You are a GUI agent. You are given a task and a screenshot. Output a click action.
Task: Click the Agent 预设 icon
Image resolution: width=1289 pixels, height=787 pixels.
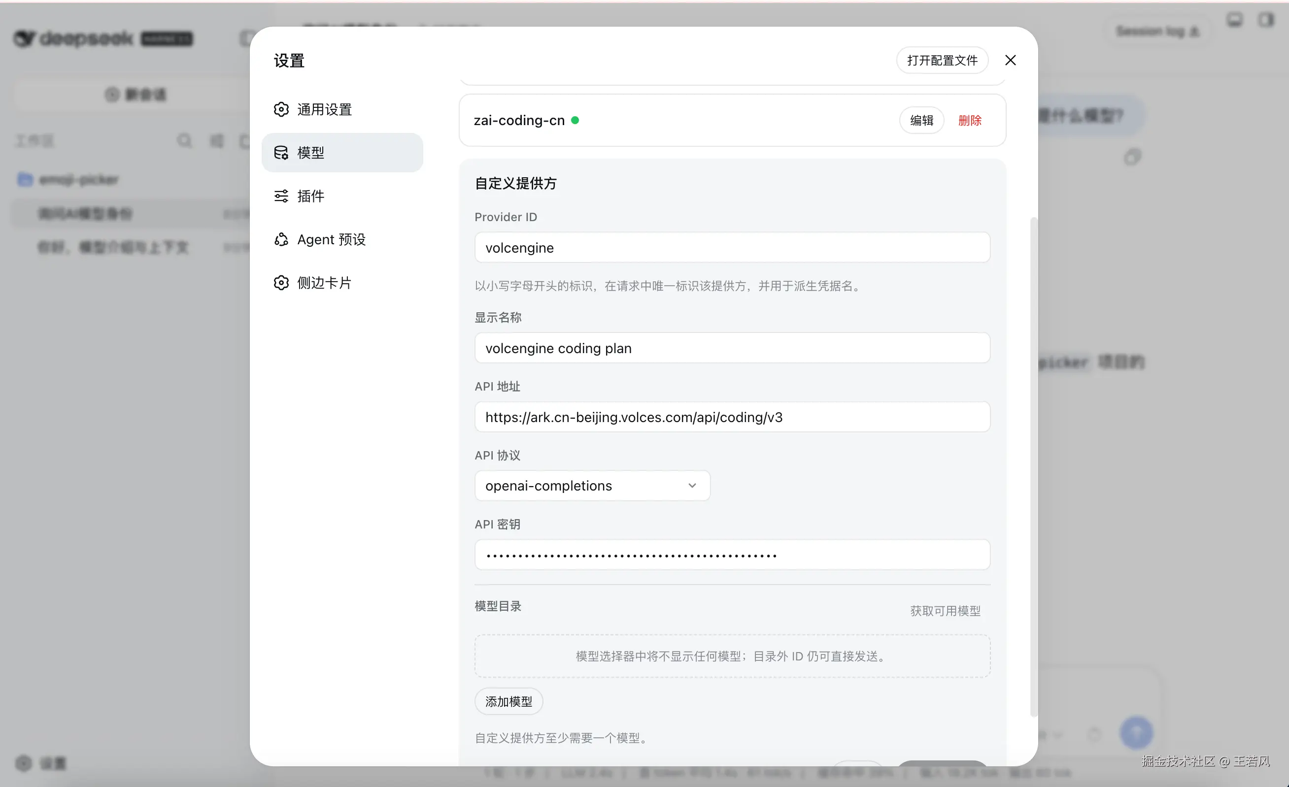(281, 239)
